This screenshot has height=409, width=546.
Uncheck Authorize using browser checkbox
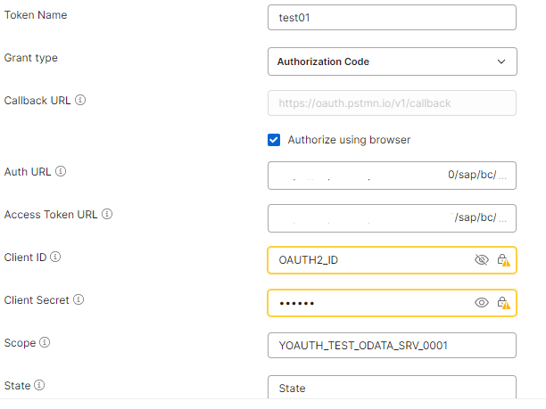(275, 140)
